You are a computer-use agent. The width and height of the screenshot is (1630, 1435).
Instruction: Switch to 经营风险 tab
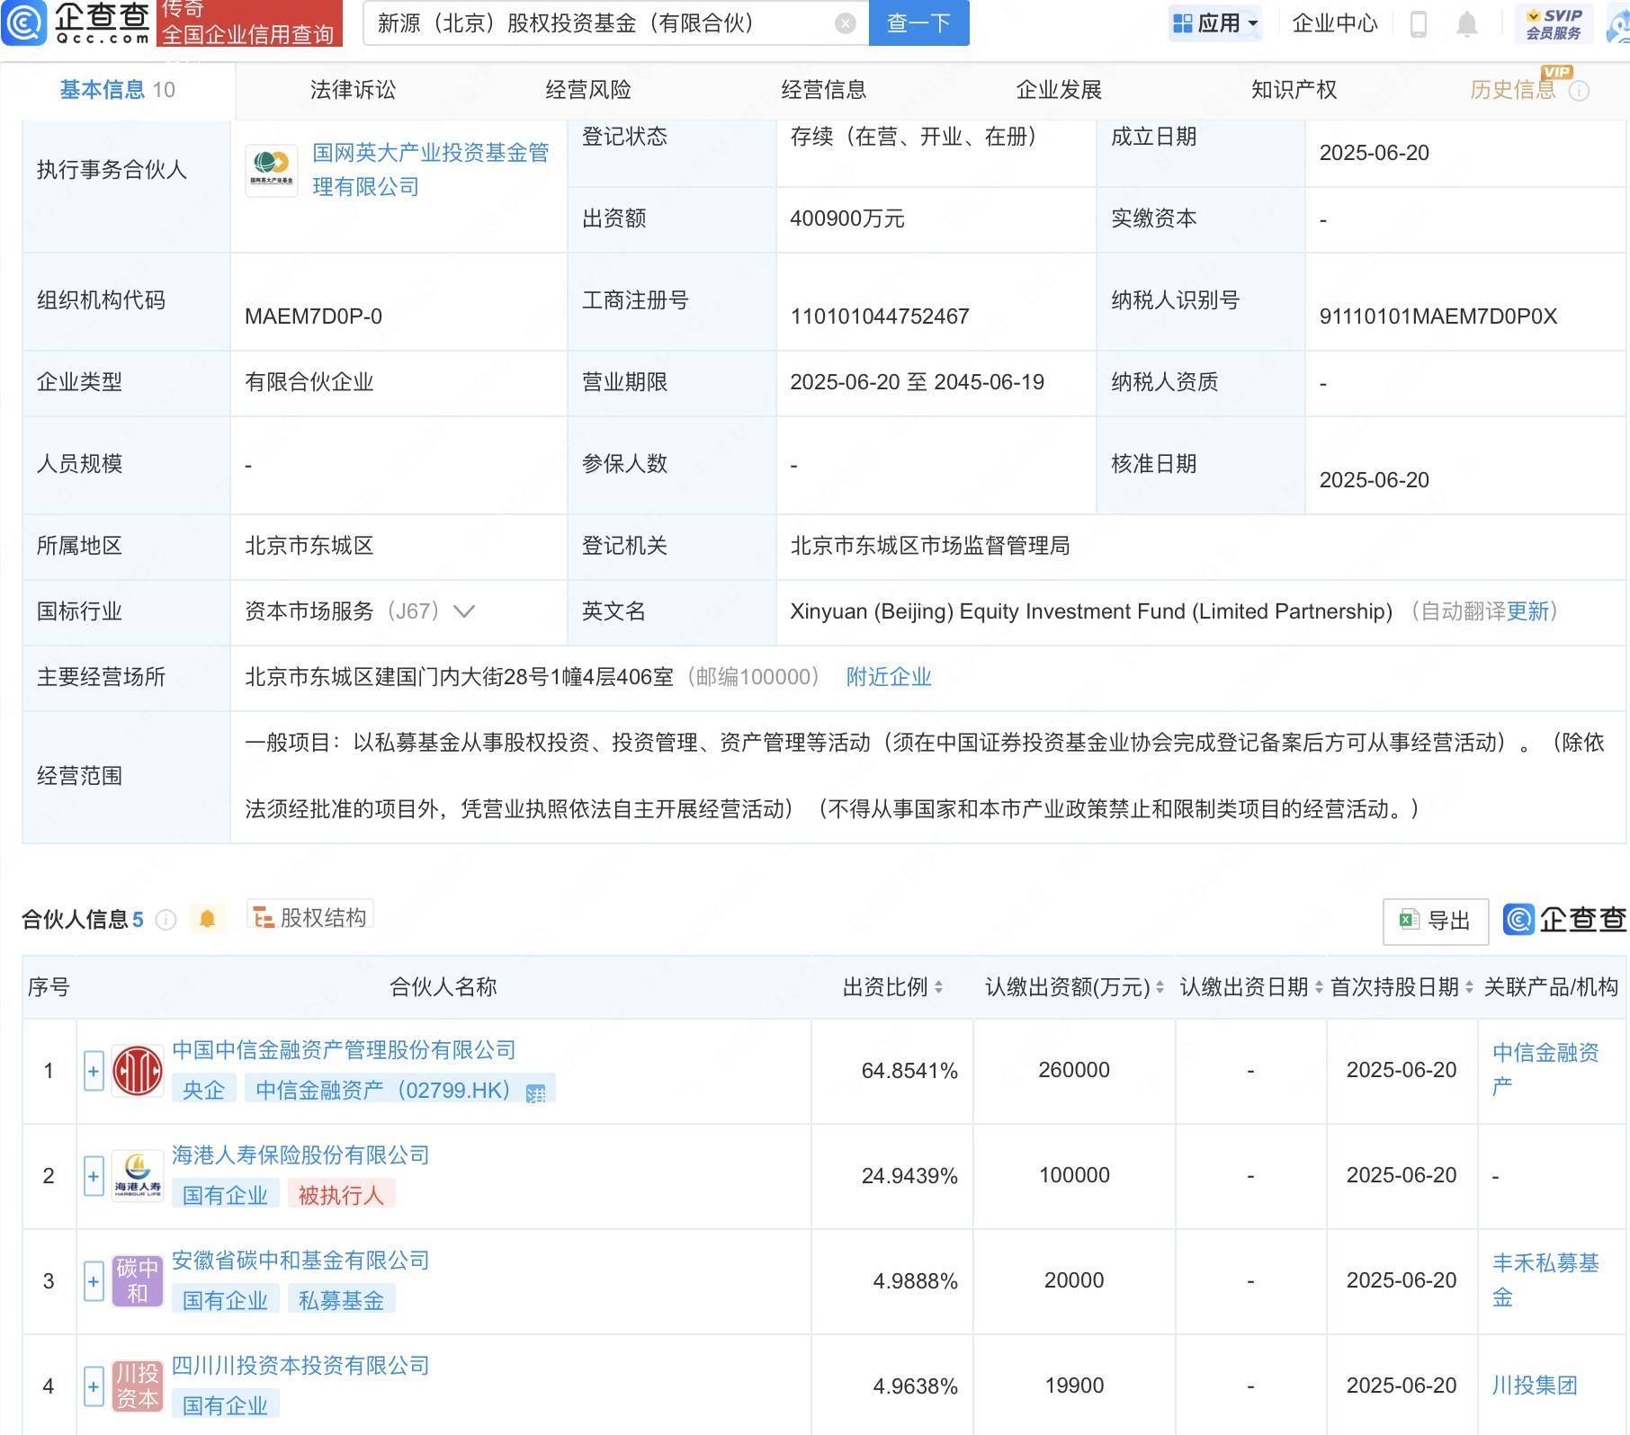tap(588, 90)
